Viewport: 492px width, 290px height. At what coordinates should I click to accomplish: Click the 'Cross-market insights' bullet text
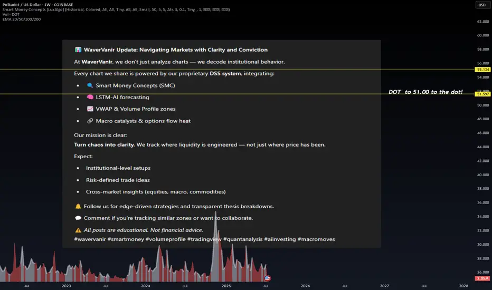pos(156,191)
